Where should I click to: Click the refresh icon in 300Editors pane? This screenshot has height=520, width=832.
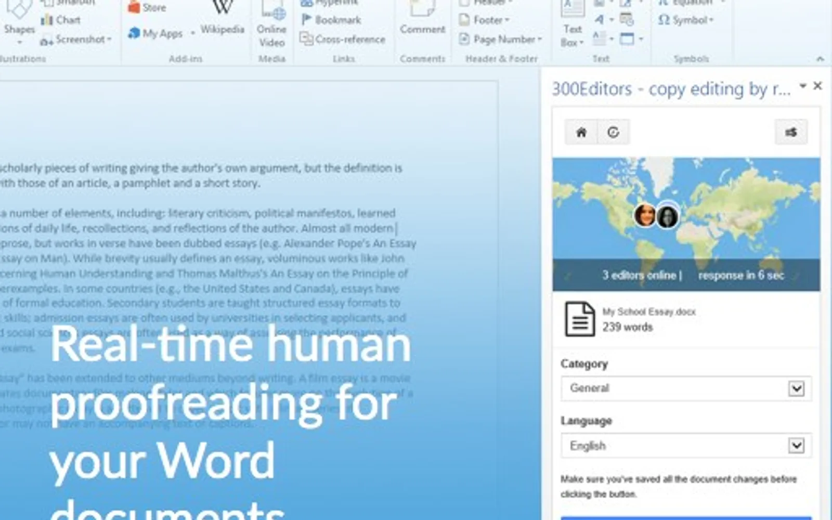pos(614,132)
